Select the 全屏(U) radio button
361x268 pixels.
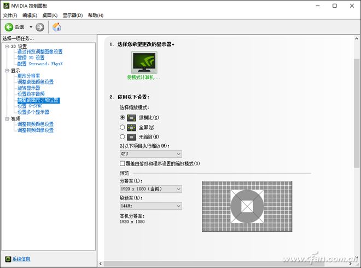123,127
